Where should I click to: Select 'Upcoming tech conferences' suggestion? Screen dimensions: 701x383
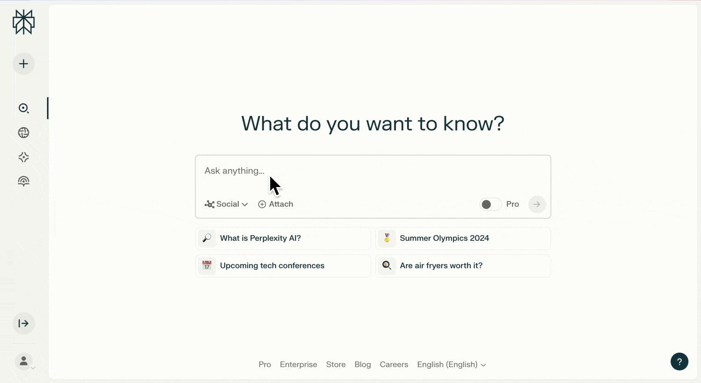tap(283, 266)
